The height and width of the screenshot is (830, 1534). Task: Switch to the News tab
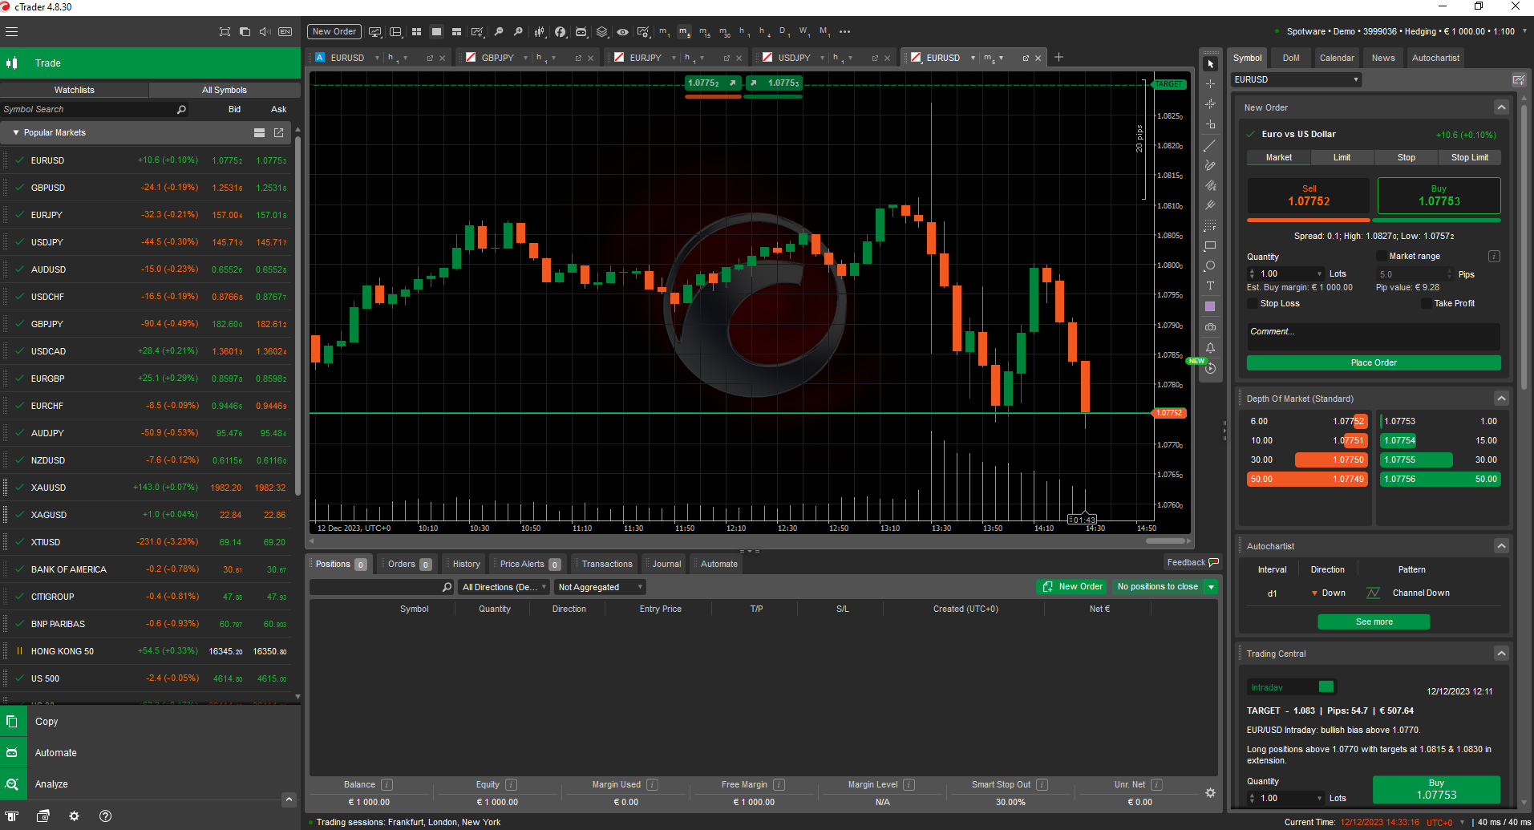[x=1383, y=58]
